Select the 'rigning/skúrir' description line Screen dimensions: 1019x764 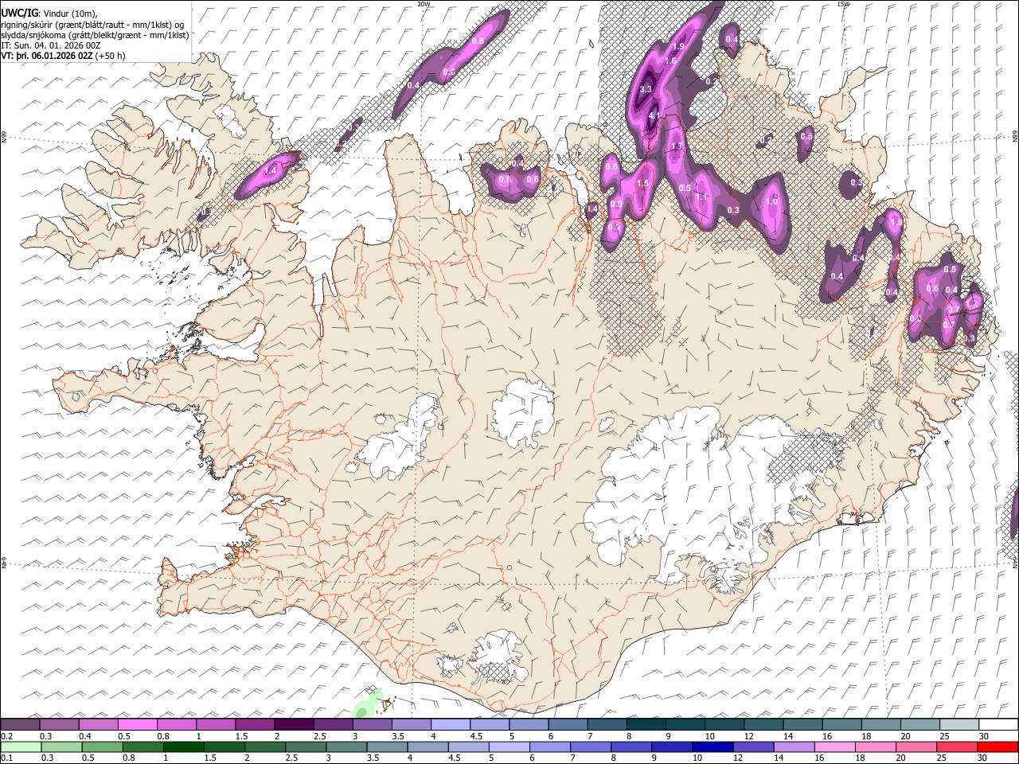click(x=93, y=25)
